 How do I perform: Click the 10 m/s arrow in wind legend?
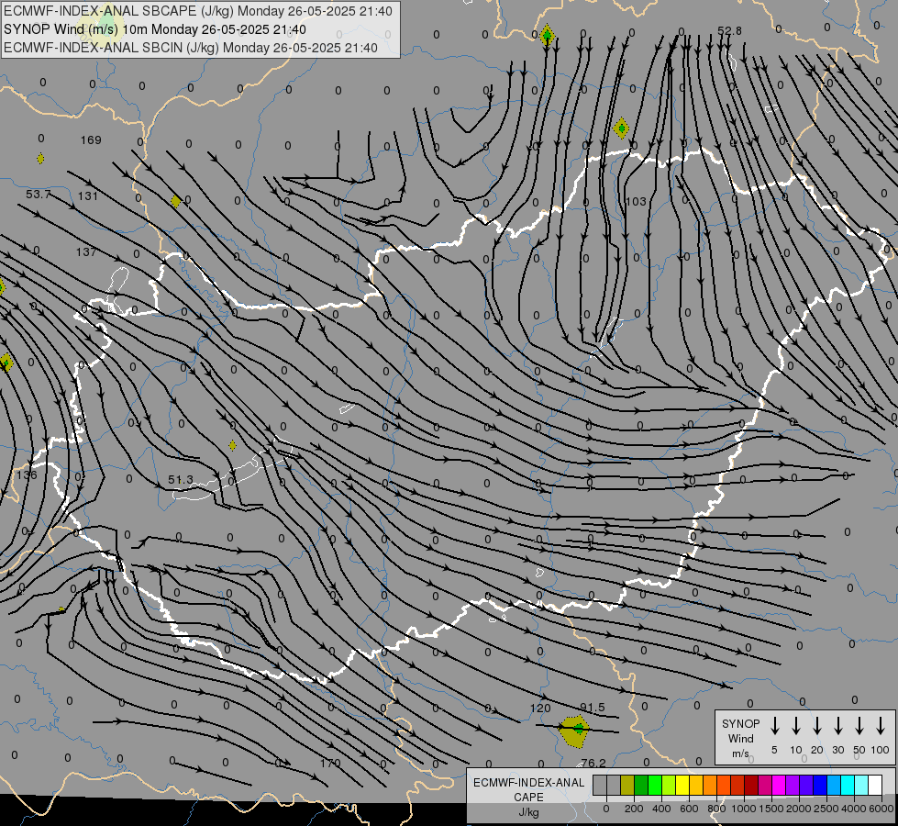[795, 726]
